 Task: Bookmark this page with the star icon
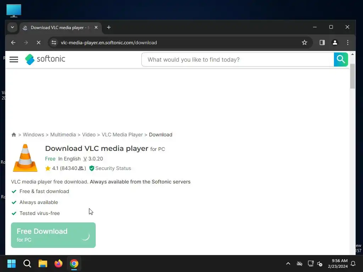point(305,42)
